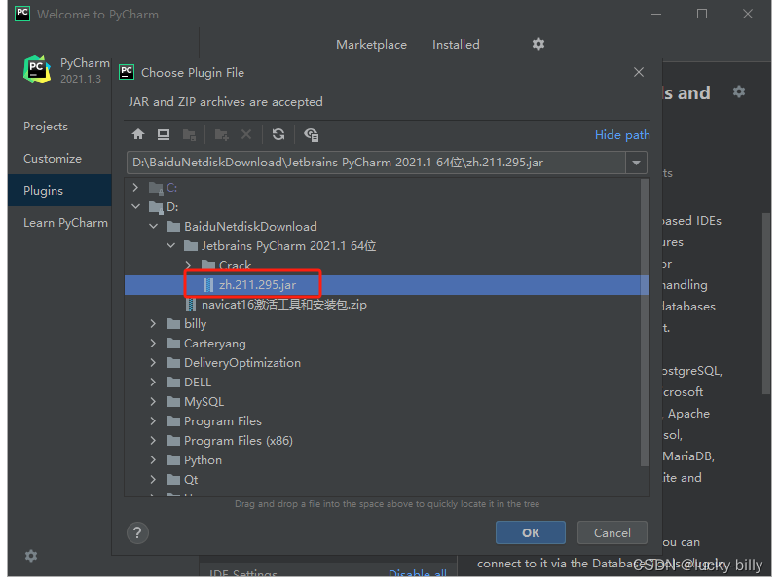Click the Disable all link
This screenshot has height=584, width=779.
[x=418, y=573]
